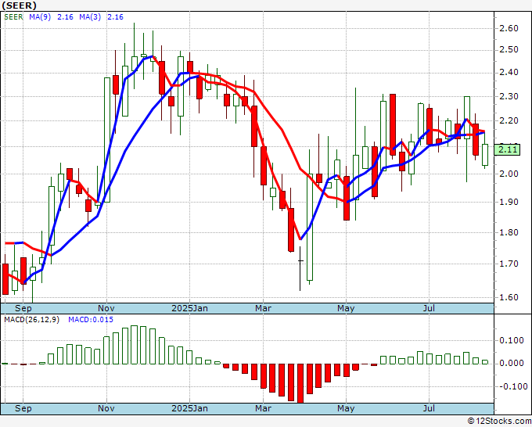Click the MACD(26,12,9) indicator label

pyautogui.click(x=31, y=320)
